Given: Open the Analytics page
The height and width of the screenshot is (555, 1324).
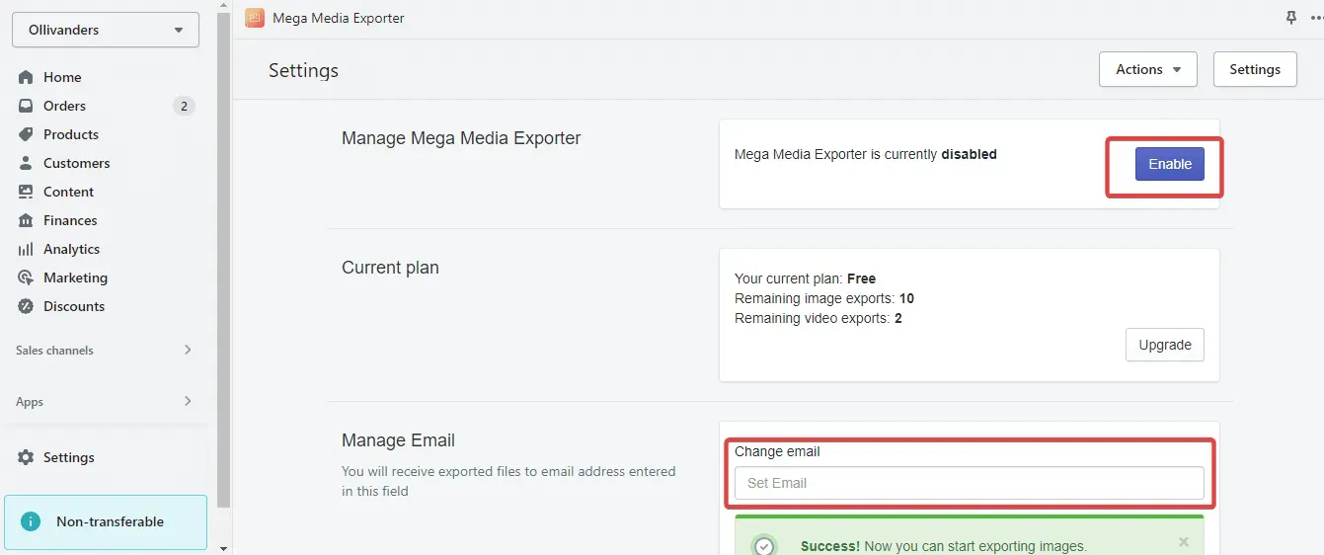Looking at the screenshot, I should point(71,249).
